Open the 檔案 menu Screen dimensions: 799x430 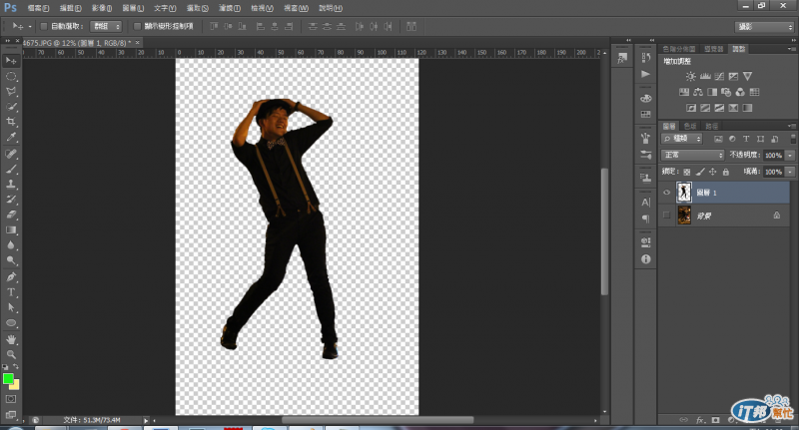pyautogui.click(x=39, y=7)
